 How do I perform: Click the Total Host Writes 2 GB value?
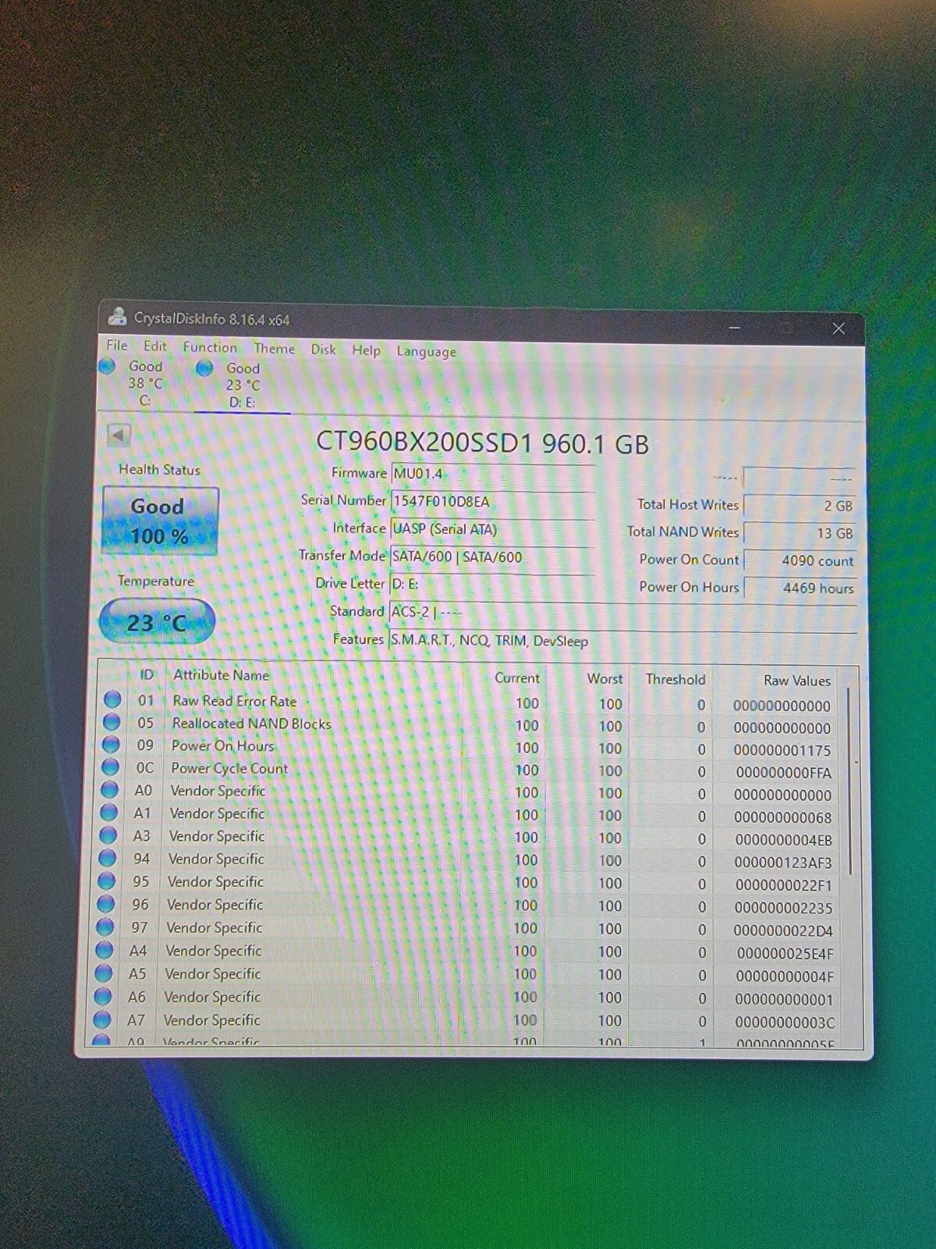point(799,506)
